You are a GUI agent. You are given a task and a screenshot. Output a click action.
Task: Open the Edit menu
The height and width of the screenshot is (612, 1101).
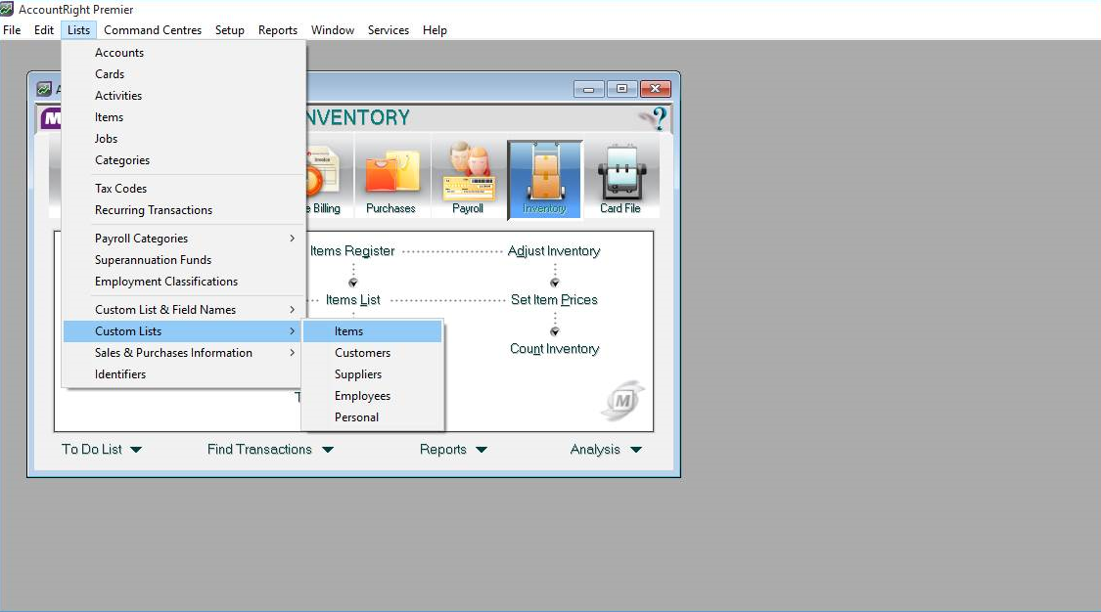pyautogui.click(x=43, y=30)
